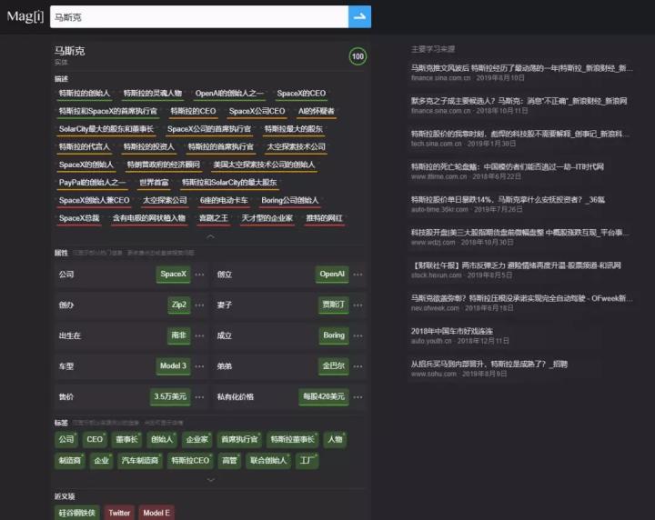Viewport: 655px width, 520px height.
Task: Select the 高管 tag
Action: (229, 461)
